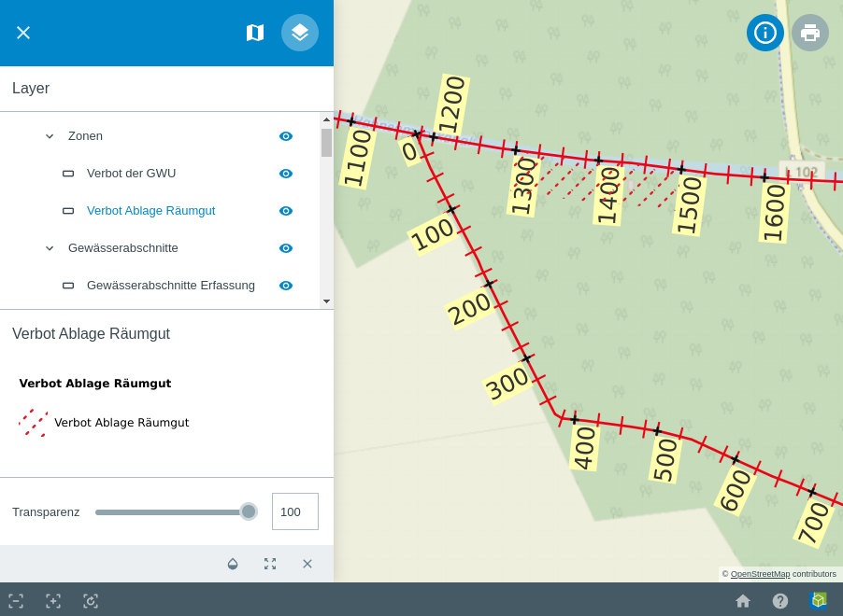Collapse the Zonen layer group

pyautogui.click(x=50, y=136)
